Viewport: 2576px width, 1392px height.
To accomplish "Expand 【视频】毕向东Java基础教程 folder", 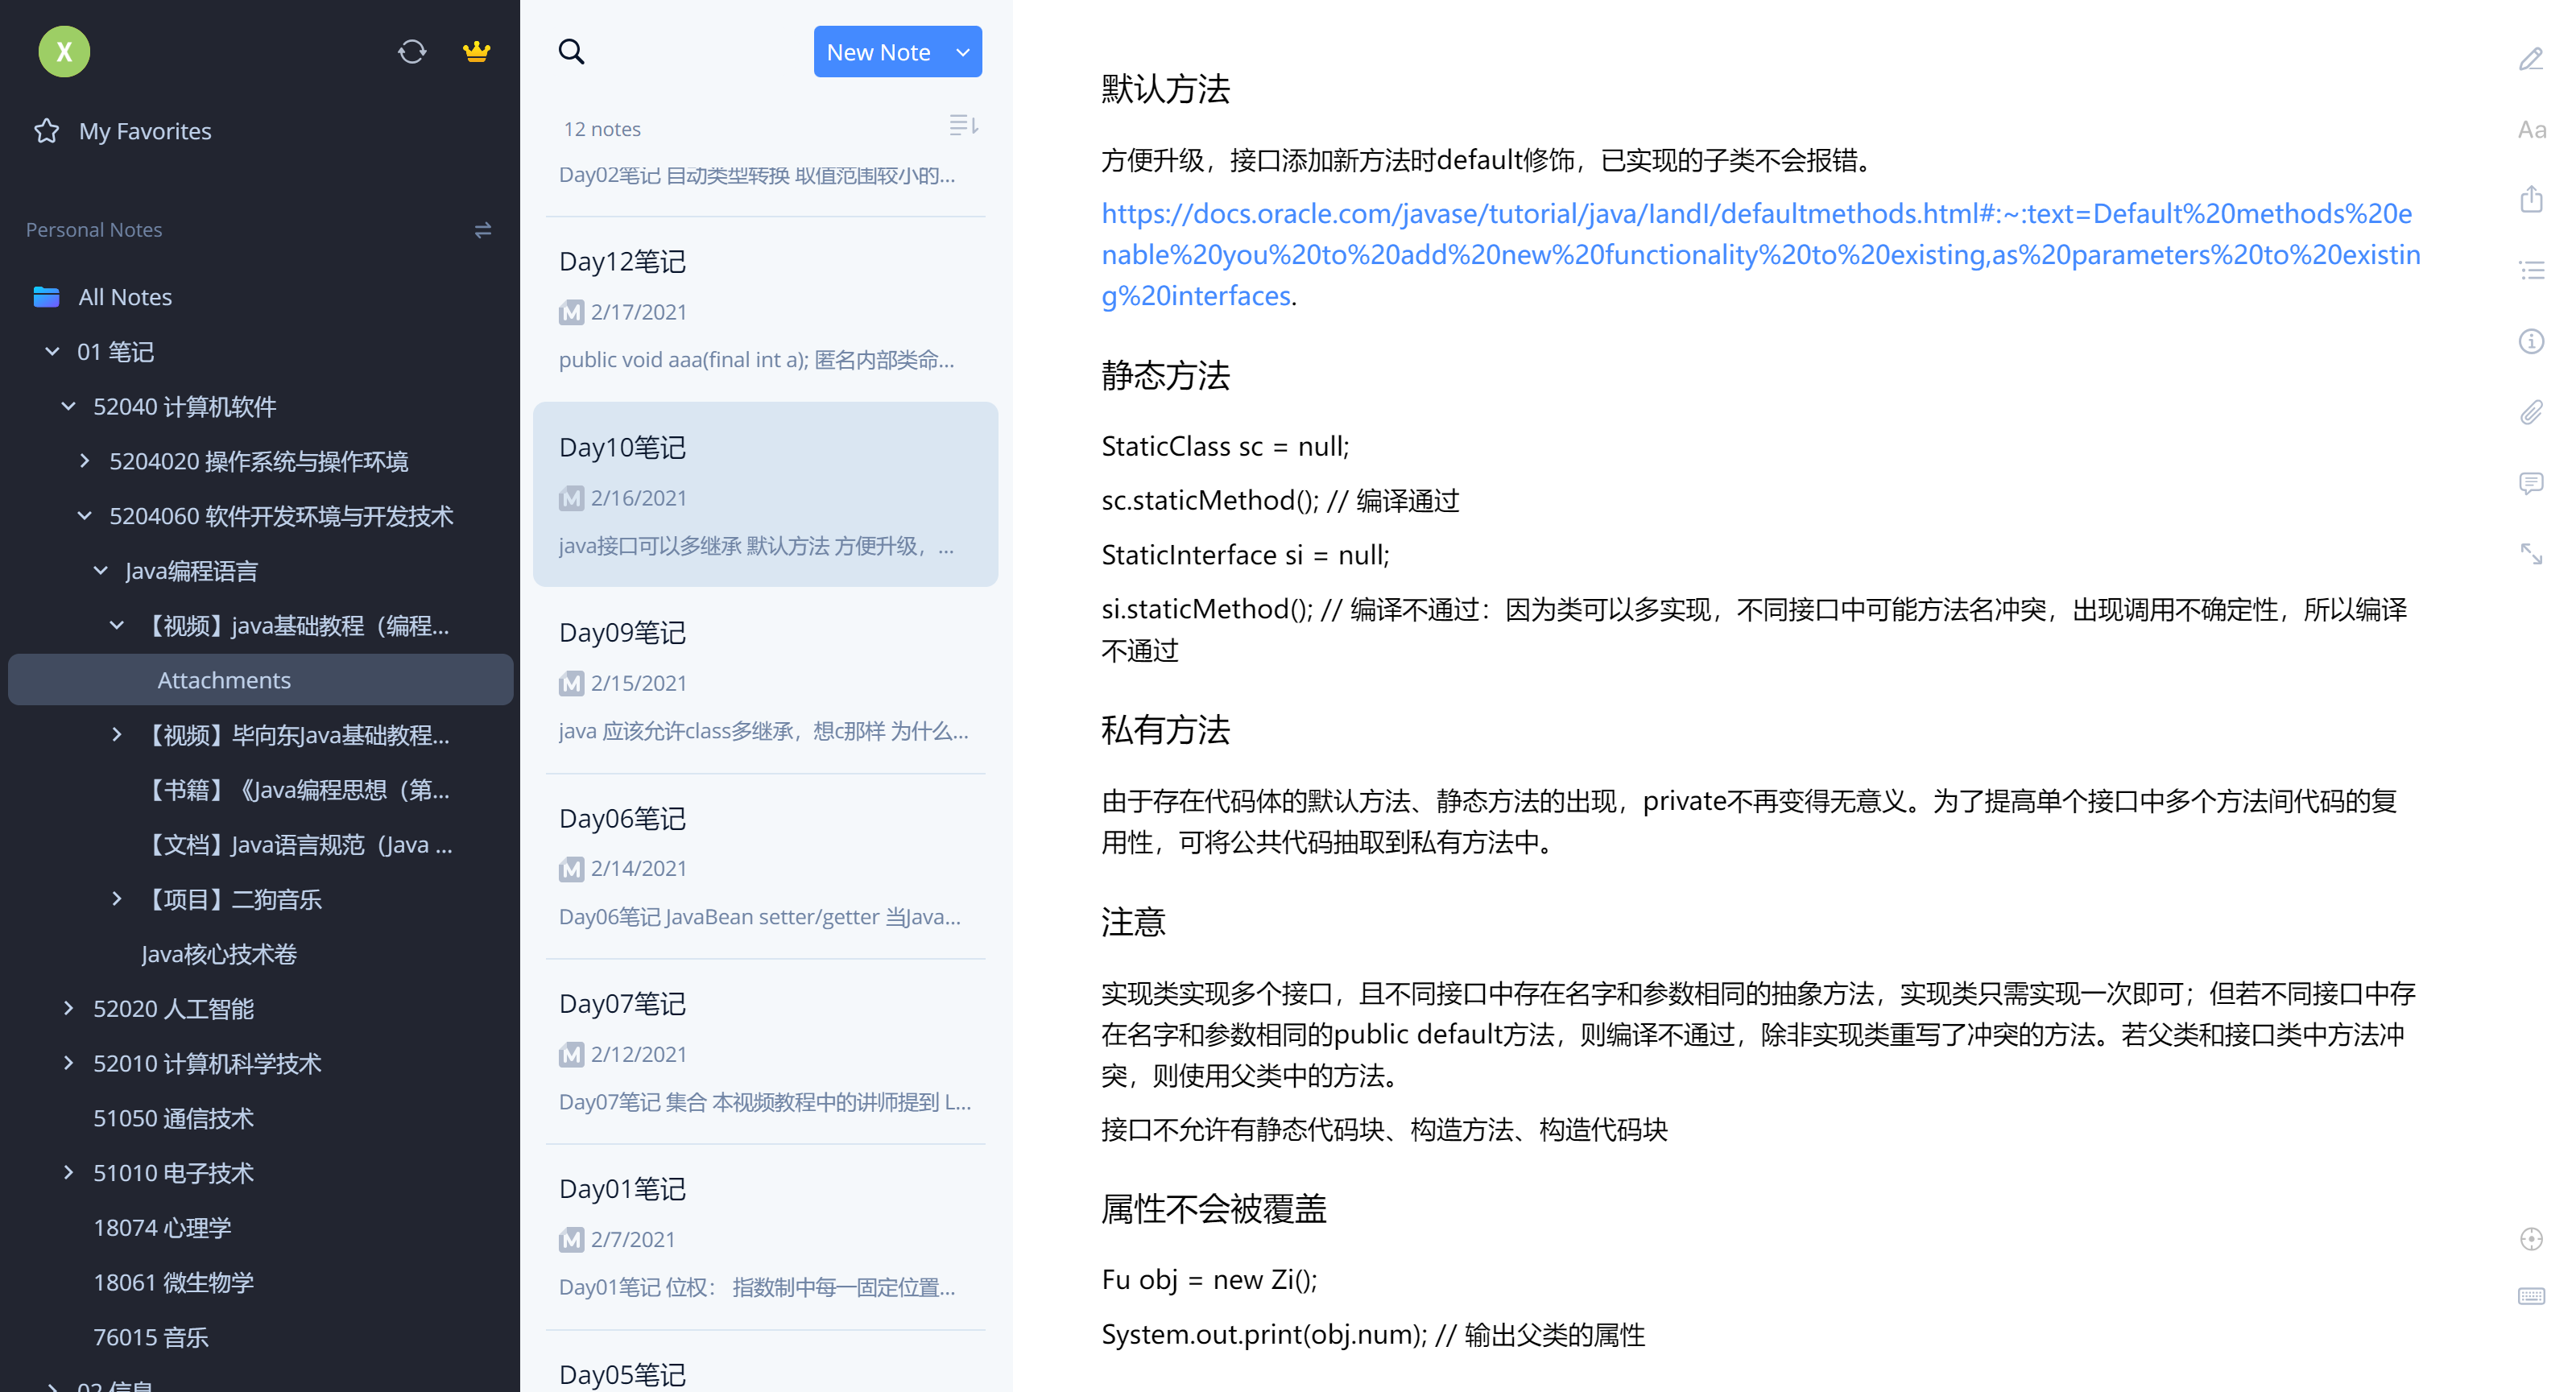I will 117,735.
